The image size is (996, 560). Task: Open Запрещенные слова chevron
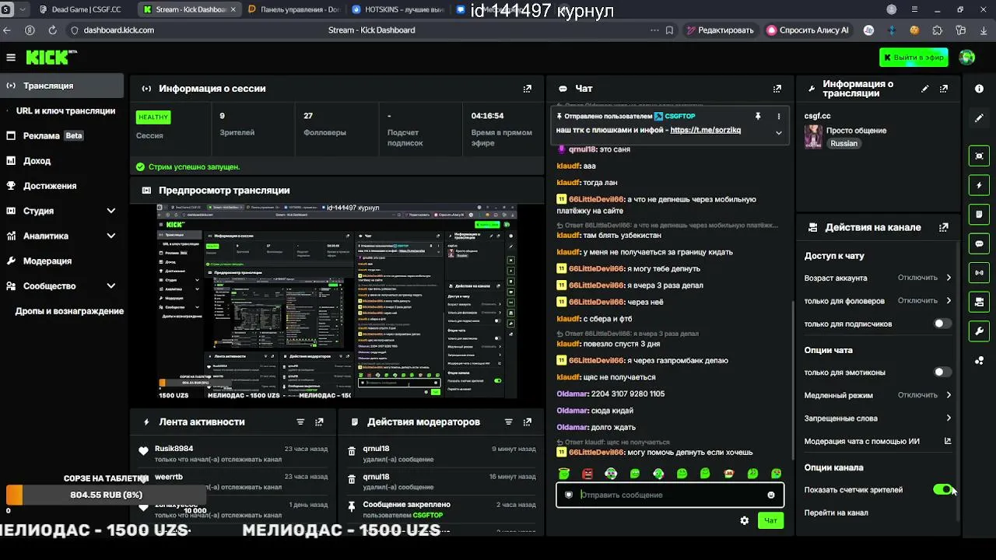[x=949, y=418]
